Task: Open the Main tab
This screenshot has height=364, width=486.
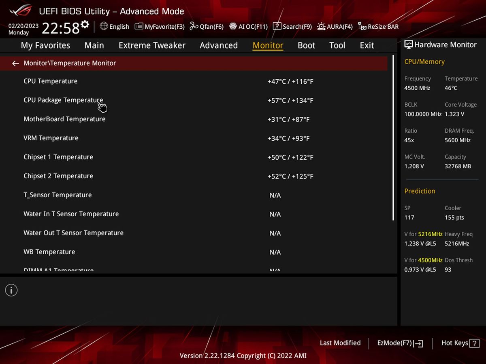Action: (x=94, y=45)
